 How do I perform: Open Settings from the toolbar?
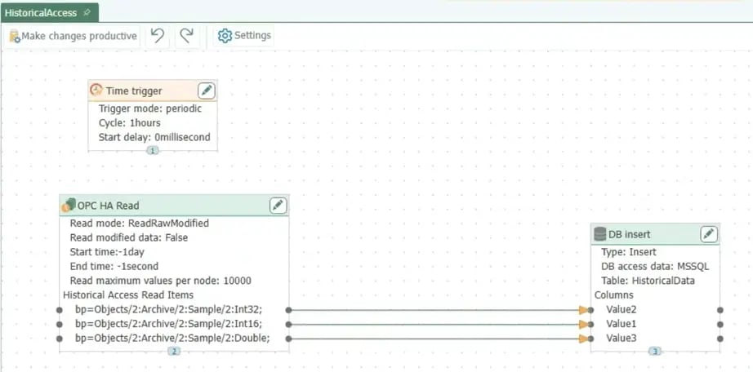point(244,36)
